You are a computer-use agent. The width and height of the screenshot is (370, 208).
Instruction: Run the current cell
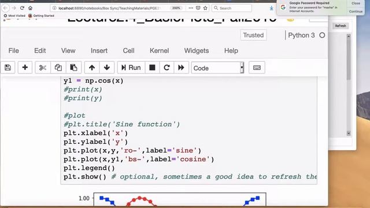[131, 68]
